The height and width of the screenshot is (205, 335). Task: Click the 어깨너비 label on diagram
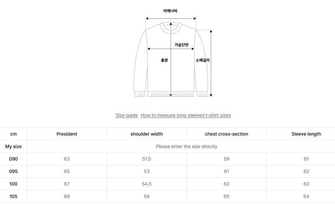170,11
